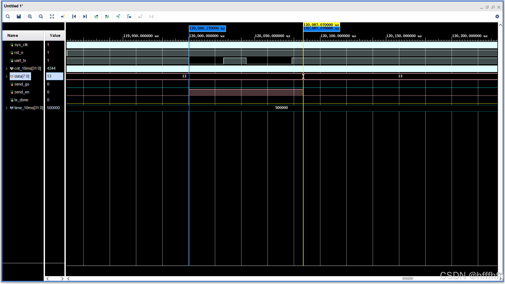Click the Name column header
This screenshot has width=505, height=284.
(x=13, y=35)
